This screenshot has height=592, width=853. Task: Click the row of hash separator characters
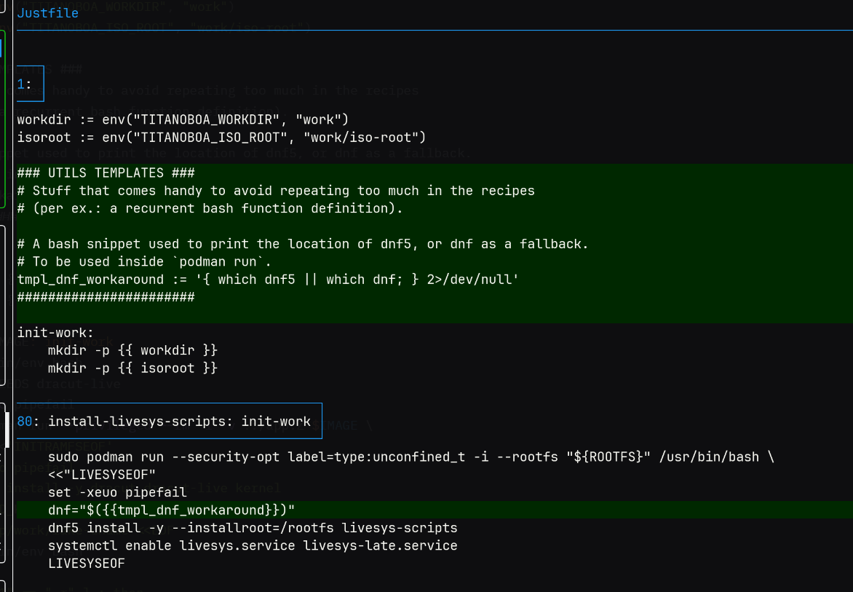tap(106, 297)
